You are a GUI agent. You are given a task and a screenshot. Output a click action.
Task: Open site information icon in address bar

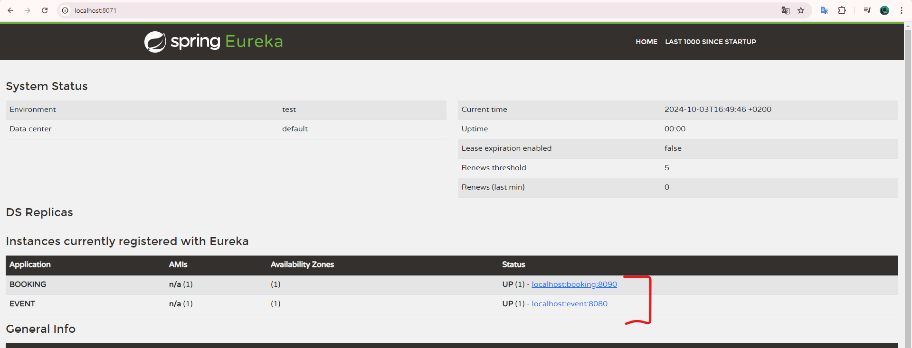point(65,10)
